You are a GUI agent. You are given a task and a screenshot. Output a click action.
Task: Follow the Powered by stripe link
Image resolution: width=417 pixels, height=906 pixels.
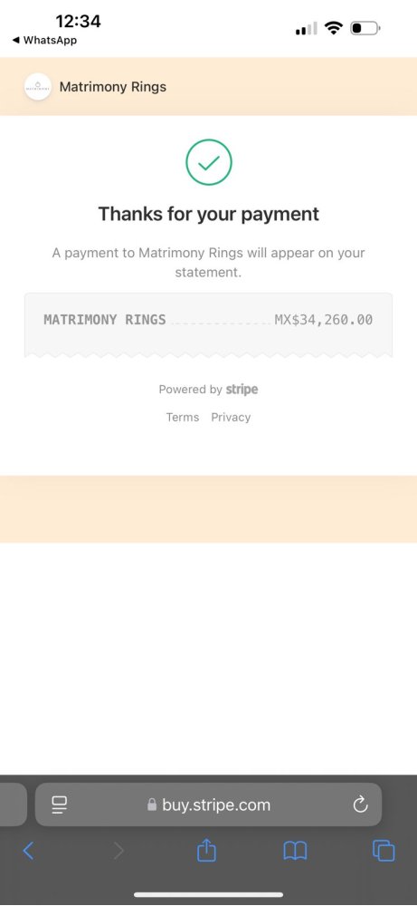208,390
